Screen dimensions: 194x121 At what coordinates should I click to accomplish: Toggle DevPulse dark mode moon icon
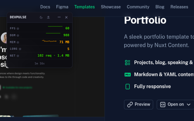pyautogui.click(x=41, y=17)
